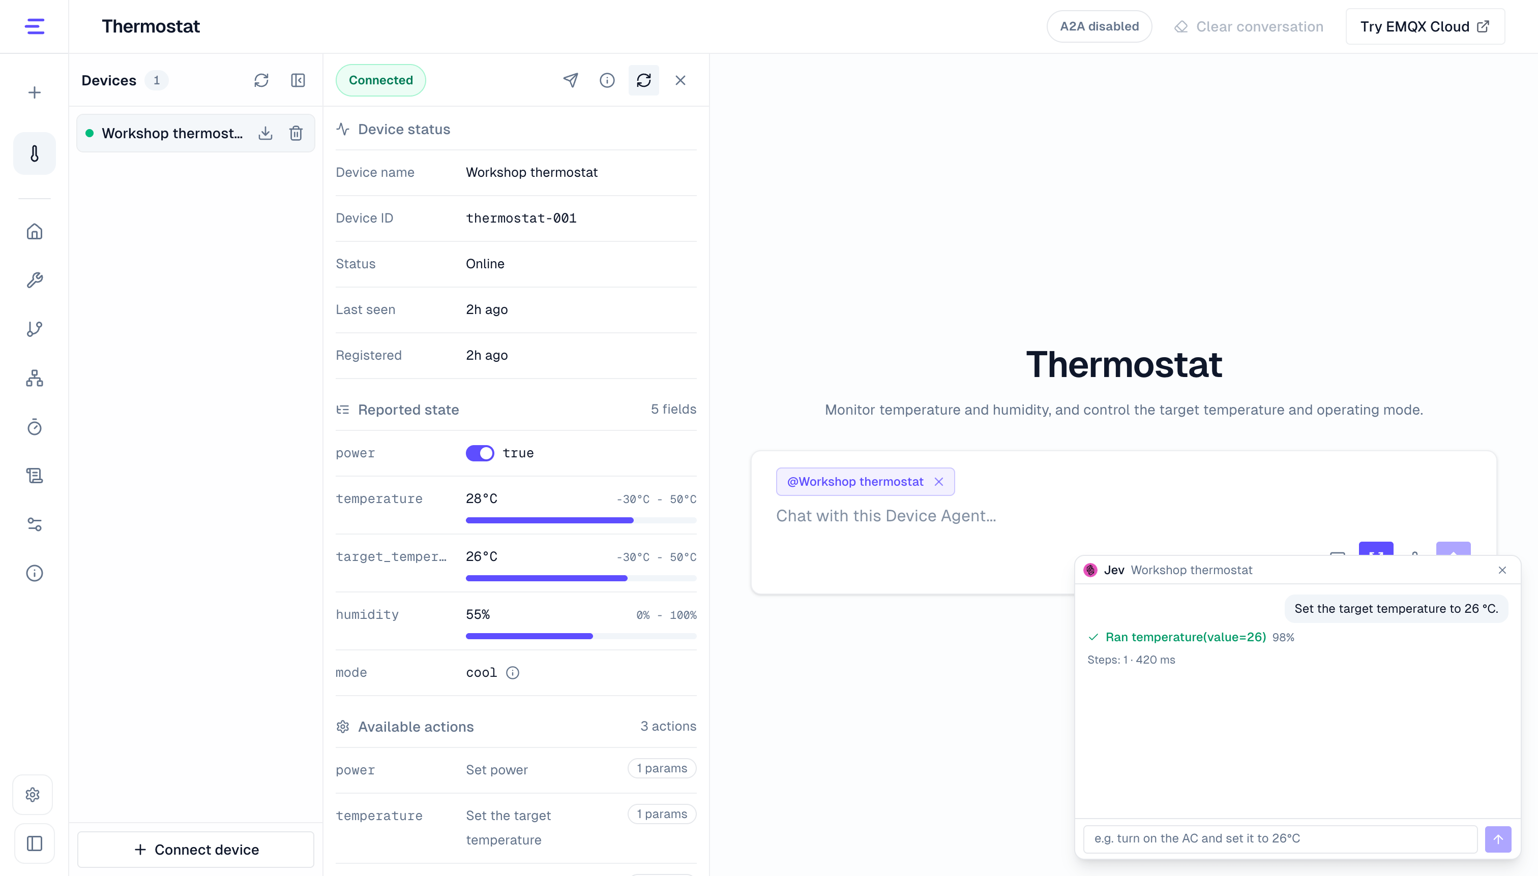Screen dimensions: 1538x876
Task: Open the settings gear at the sidebar bottom
Action: coord(33,795)
